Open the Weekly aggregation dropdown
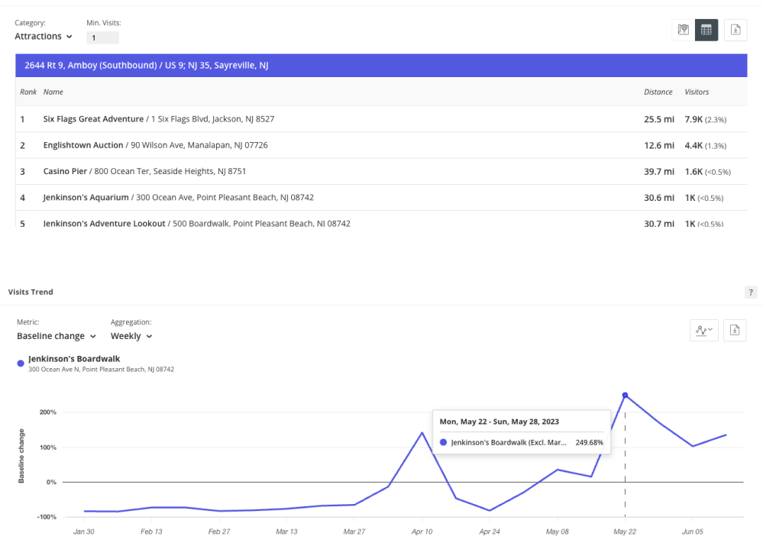This screenshot has width=763, height=559. coord(131,336)
